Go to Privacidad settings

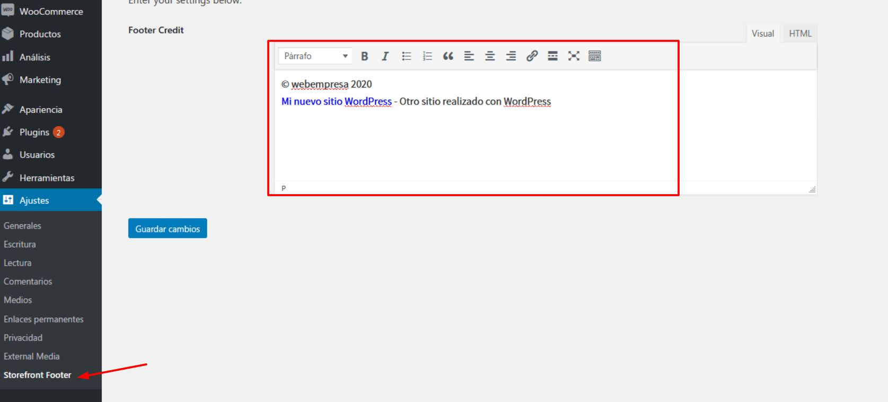pyautogui.click(x=23, y=337)
